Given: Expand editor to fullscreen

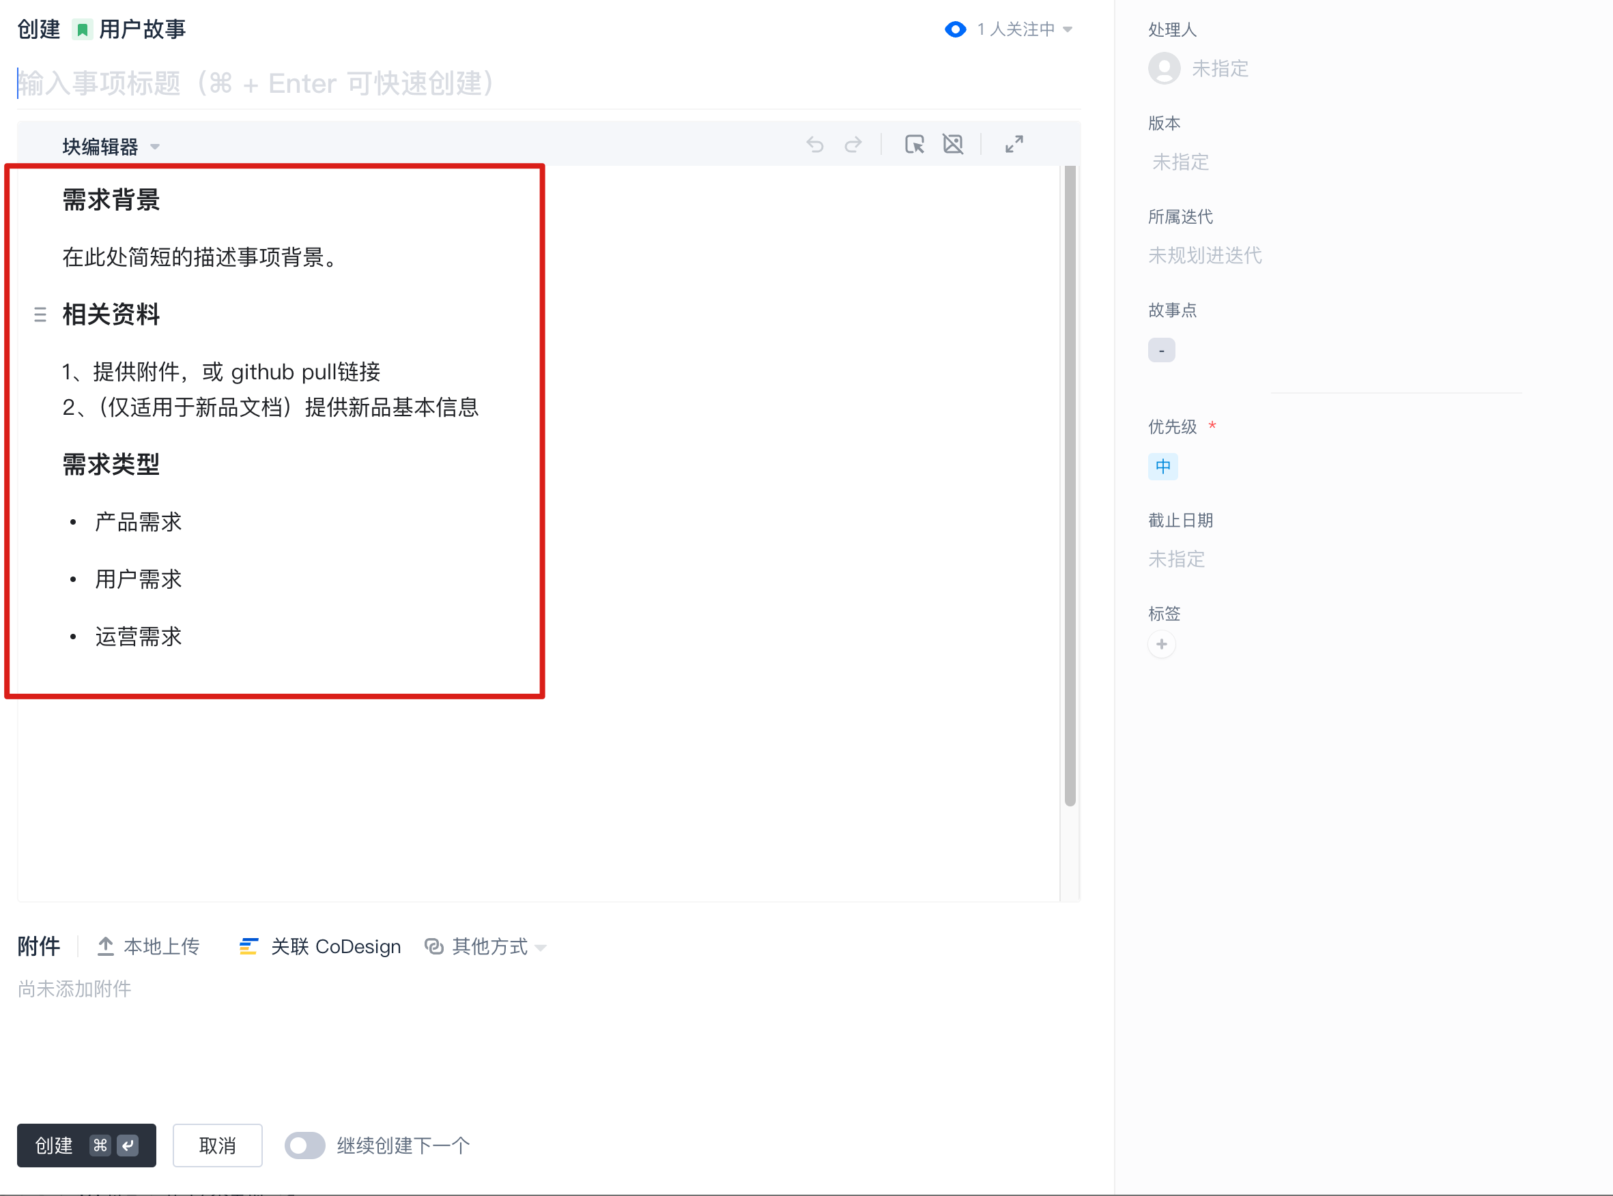Looking at the screenshot, I should [1014, 145].
